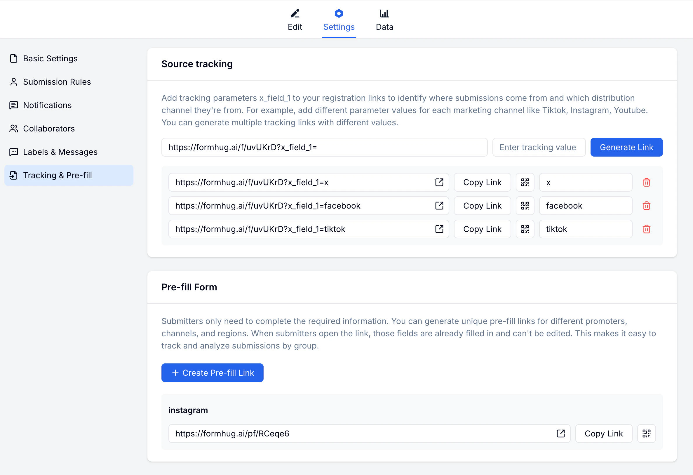
Task: Delete the tiktok tracking link
Action: (x=647, y=229)
